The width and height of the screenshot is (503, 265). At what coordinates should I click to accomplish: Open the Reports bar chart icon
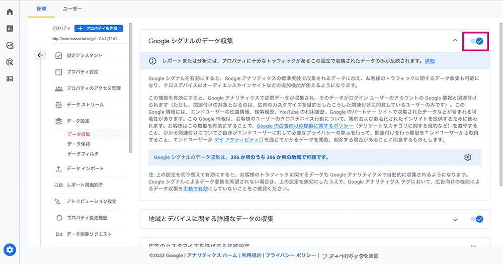point(10,29)
